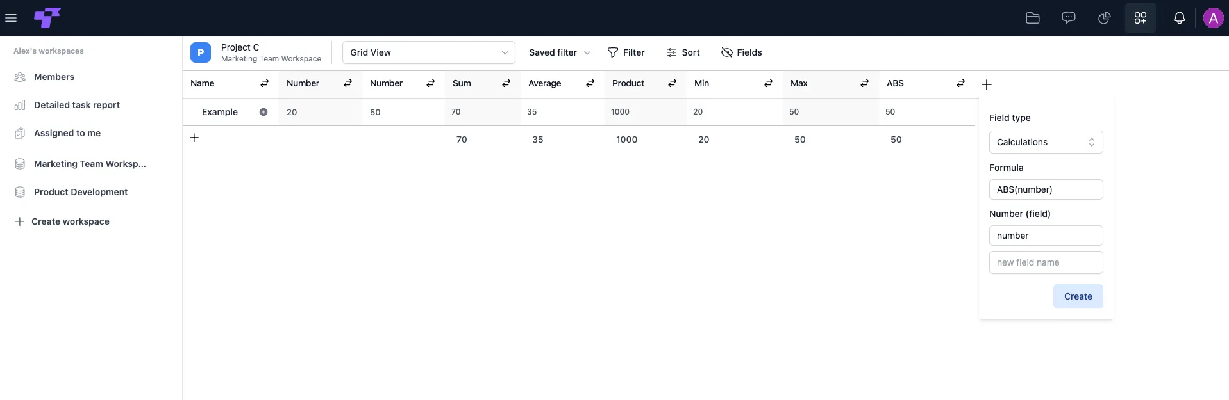Click the Average footer value 35

click(538, 140)
